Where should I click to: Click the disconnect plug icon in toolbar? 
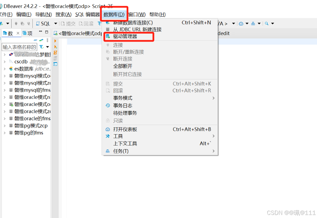(29, 24)
